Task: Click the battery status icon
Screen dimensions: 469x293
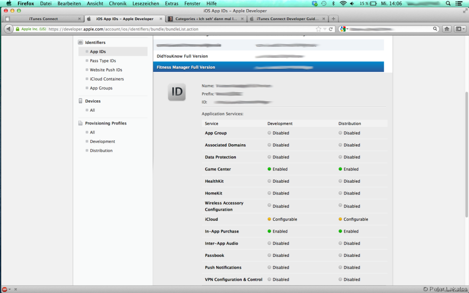Action: (x=373, y=3)
